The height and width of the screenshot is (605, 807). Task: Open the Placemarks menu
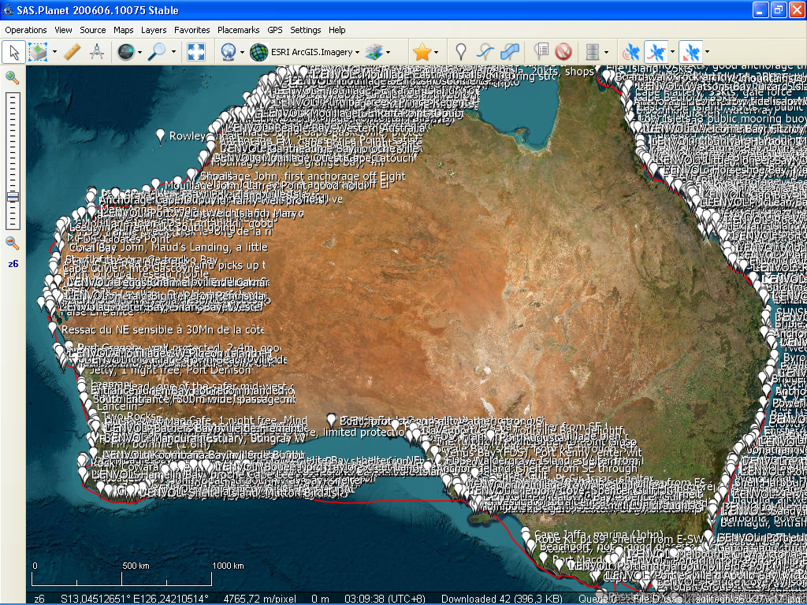pyautogui.click(x=238, y=30)
